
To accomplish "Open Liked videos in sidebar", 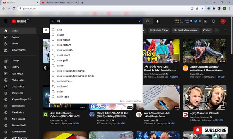I will click(x=18, y=86).
